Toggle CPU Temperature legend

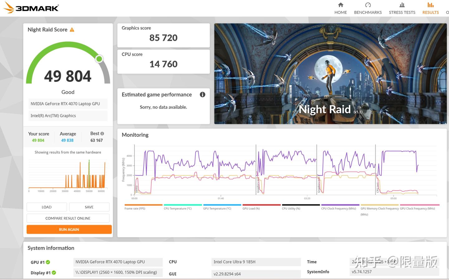coord(183,207)
